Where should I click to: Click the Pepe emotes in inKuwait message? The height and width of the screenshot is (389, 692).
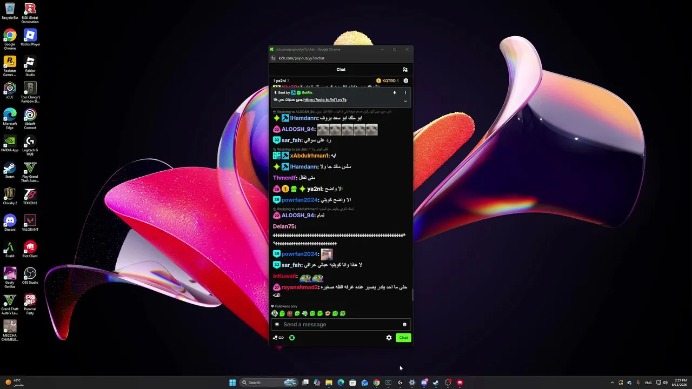[311, 277]
